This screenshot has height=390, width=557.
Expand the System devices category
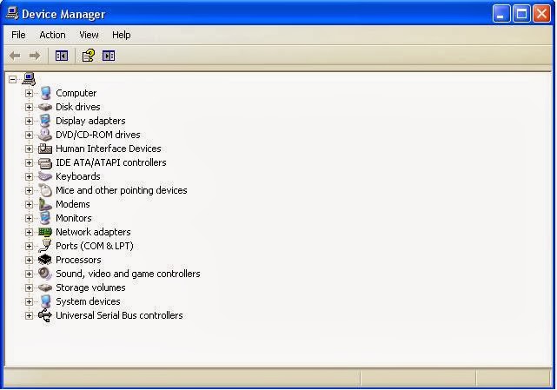(x=29, y=301)
